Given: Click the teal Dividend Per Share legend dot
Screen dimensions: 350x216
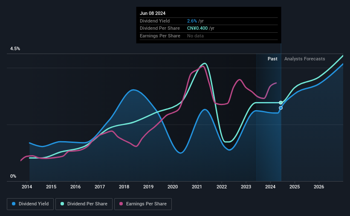Looking at the screenshot, I should pos(62,204).
